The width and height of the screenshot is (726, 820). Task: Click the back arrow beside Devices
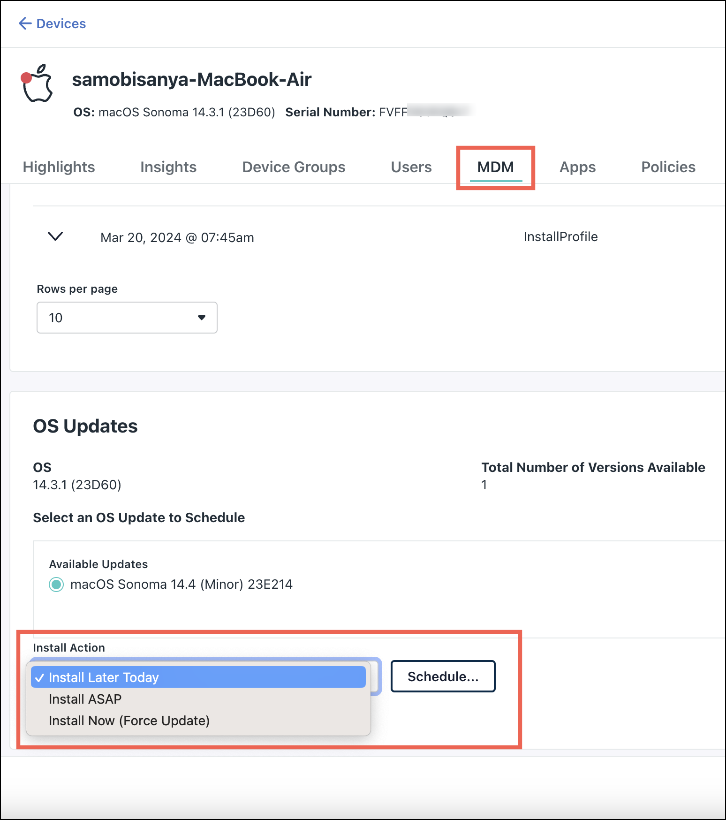(25, 23)
